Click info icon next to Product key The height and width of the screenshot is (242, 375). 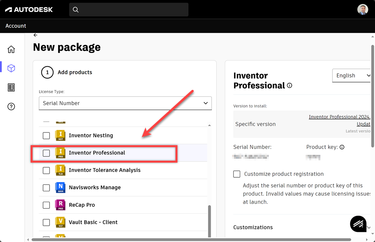[342, 147]
